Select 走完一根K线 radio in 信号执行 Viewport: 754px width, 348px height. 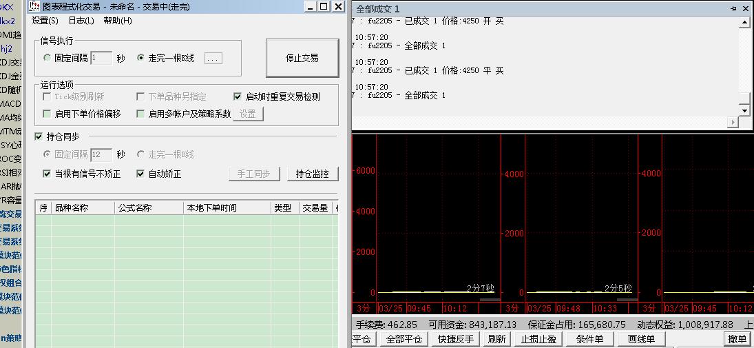click(140, 58)
